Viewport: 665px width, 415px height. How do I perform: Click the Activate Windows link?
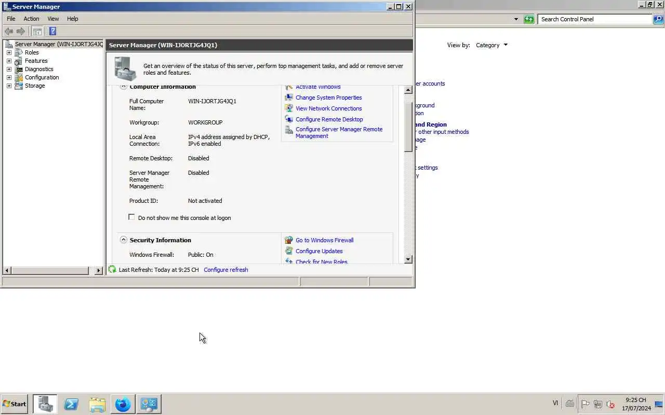pyautogui.click(x=318, y=87)
